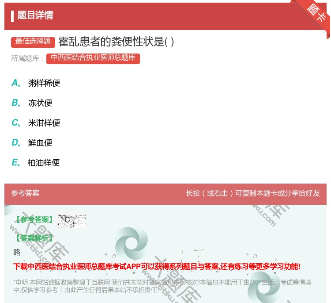Click the revealed answer C image
The width and height of the screenshot is (331, 303).
pyautogui.click(x=71, y=220)
